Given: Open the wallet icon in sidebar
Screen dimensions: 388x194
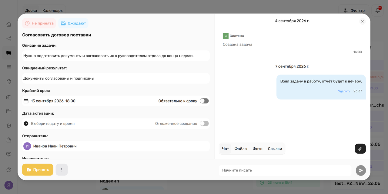Looking at the screenshot, I should pos(9,97).
